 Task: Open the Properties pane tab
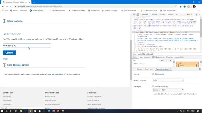coord(170,57)
